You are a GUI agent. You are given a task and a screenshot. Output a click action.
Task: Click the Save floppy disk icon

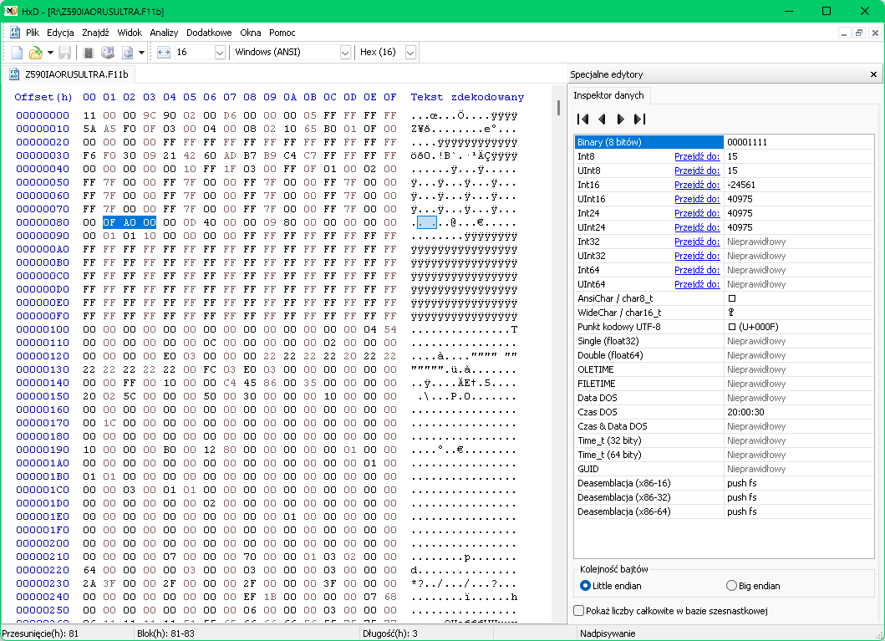(64, 53)
